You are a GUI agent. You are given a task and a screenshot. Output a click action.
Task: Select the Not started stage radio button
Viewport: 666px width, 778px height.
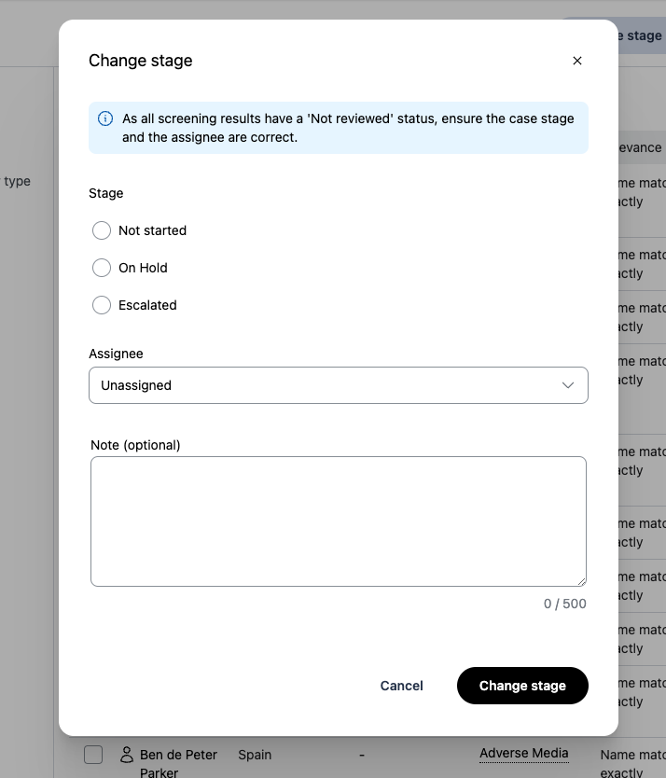102,230
